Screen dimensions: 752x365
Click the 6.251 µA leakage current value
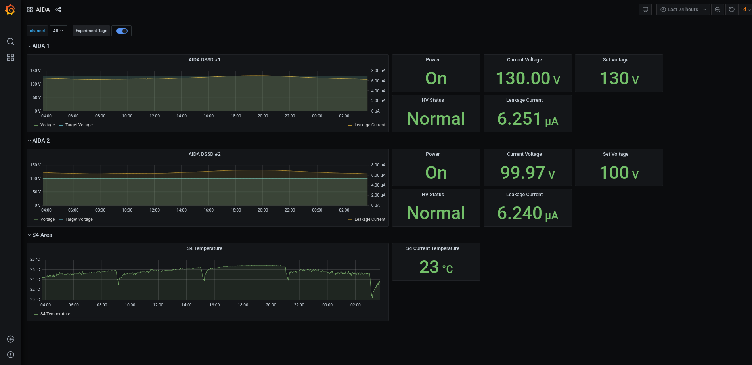(x=528, y=119)
